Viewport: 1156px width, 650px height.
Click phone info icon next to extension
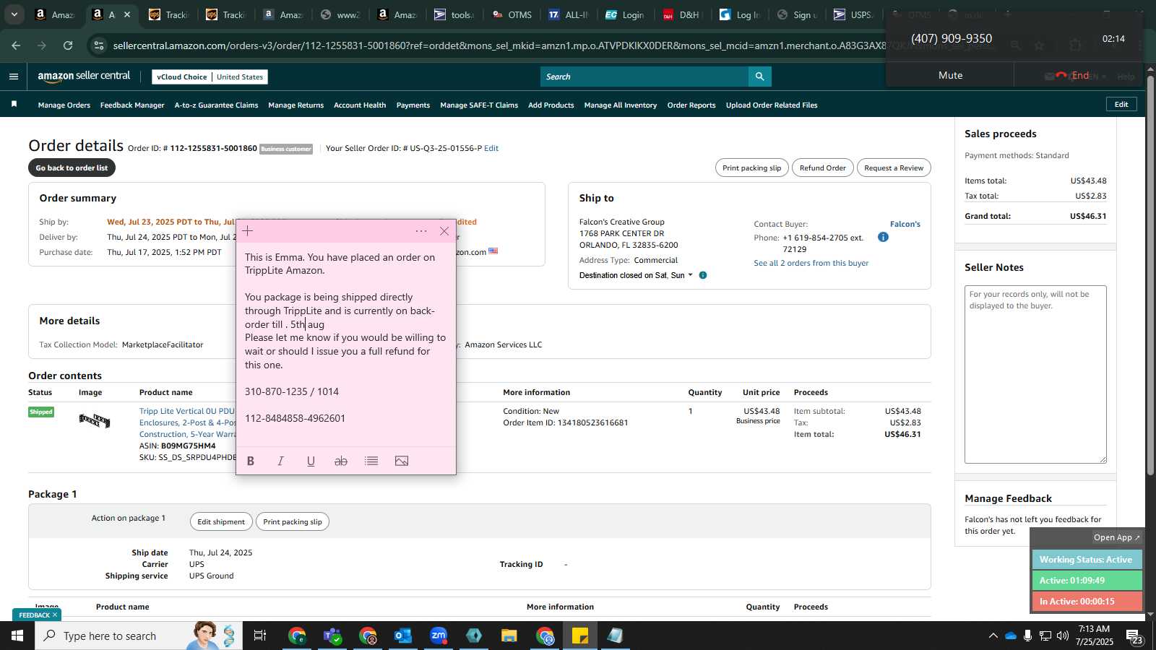pyautogui.click(x=883, y=237)
